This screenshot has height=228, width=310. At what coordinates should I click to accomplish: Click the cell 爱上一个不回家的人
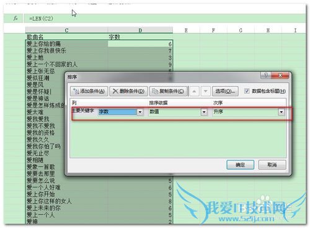[x=66, y=65]
